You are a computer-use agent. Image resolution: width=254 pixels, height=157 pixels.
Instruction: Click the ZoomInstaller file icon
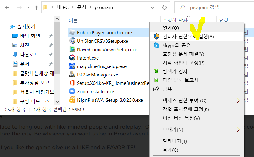click(72, 91)
